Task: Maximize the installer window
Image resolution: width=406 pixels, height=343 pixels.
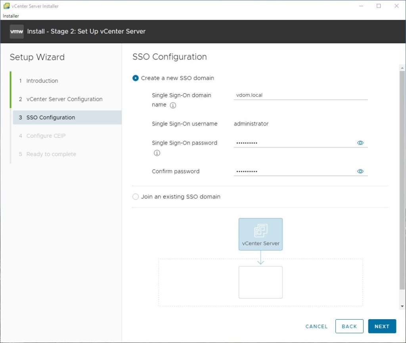Action: coord(379,6)
